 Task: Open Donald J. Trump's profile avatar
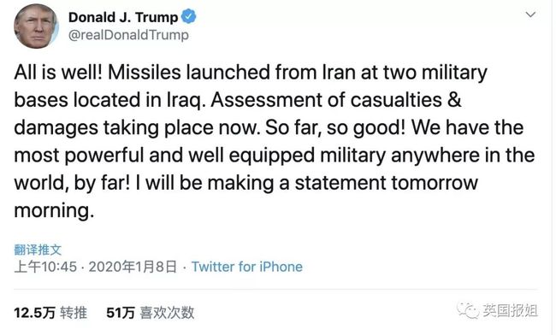click(35, 26)
